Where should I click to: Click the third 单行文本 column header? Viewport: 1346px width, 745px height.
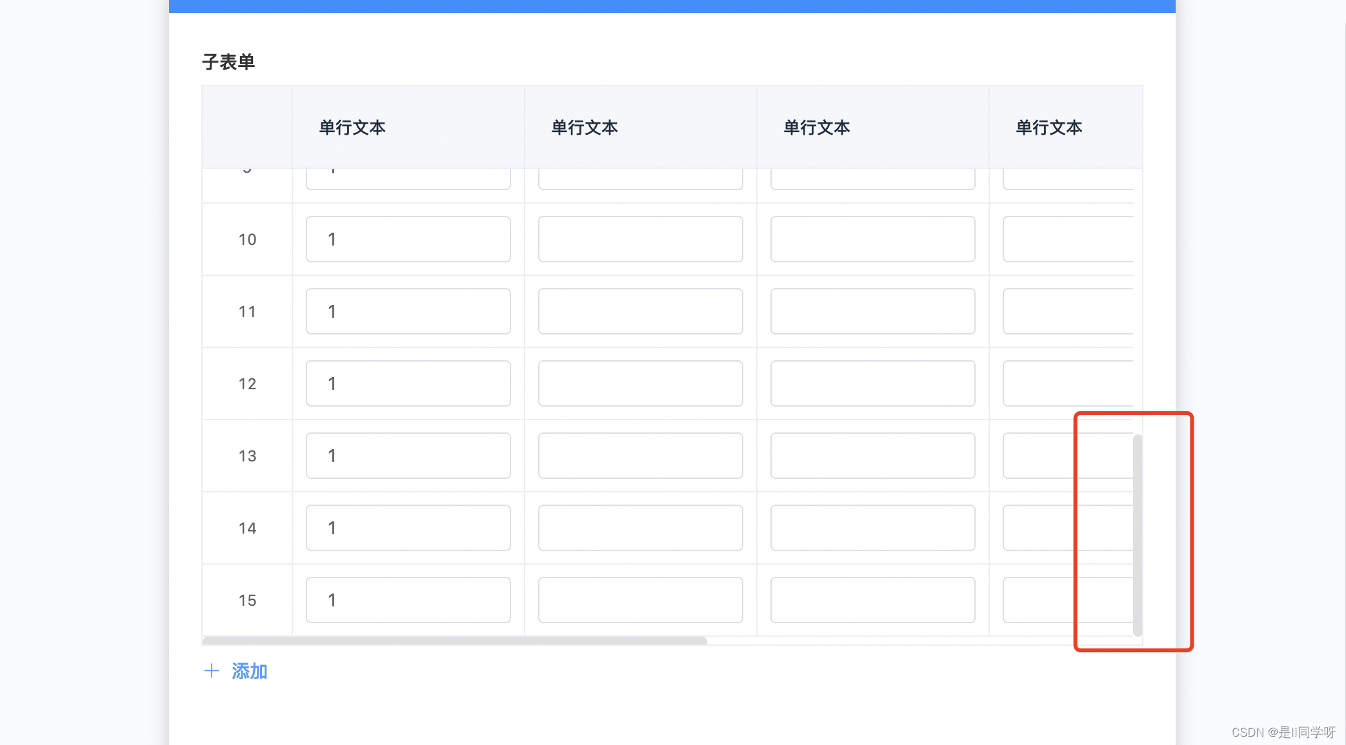coord(817,128)
